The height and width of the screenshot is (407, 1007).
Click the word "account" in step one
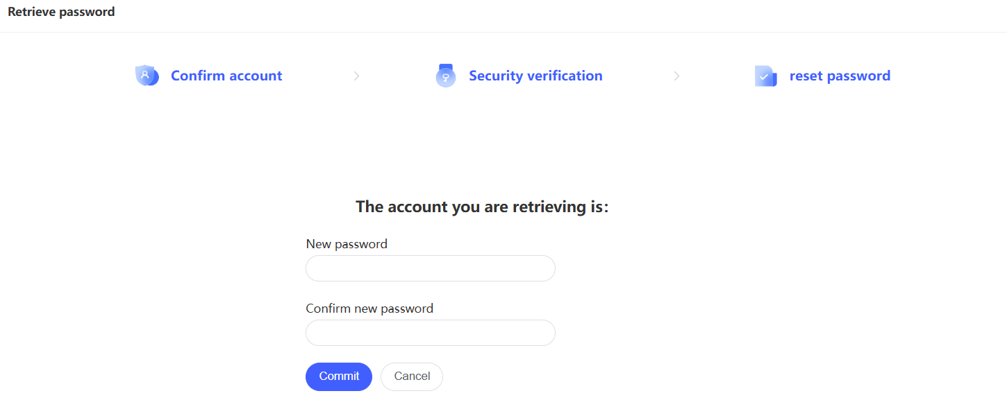click(255, 76)
